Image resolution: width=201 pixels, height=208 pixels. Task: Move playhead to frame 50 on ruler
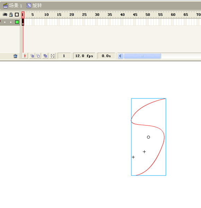click(x=148, y=15)
